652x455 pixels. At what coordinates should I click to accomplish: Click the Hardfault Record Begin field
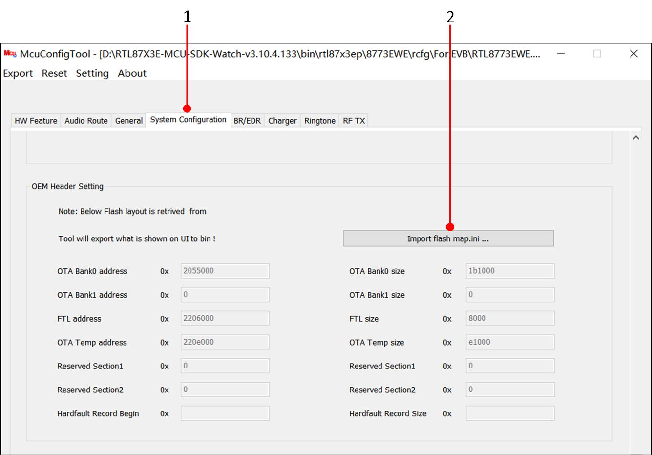pos(225,413)
